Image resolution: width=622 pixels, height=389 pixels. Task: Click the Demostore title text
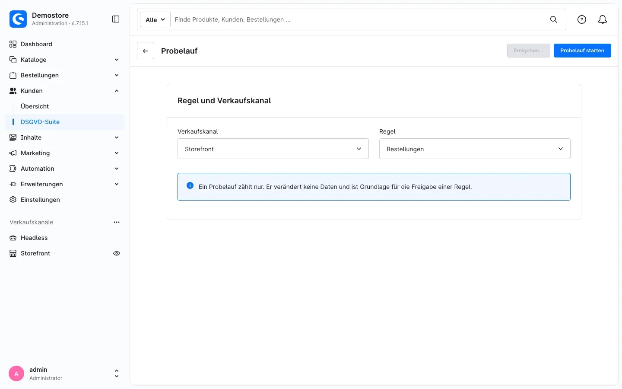(50, 15)
